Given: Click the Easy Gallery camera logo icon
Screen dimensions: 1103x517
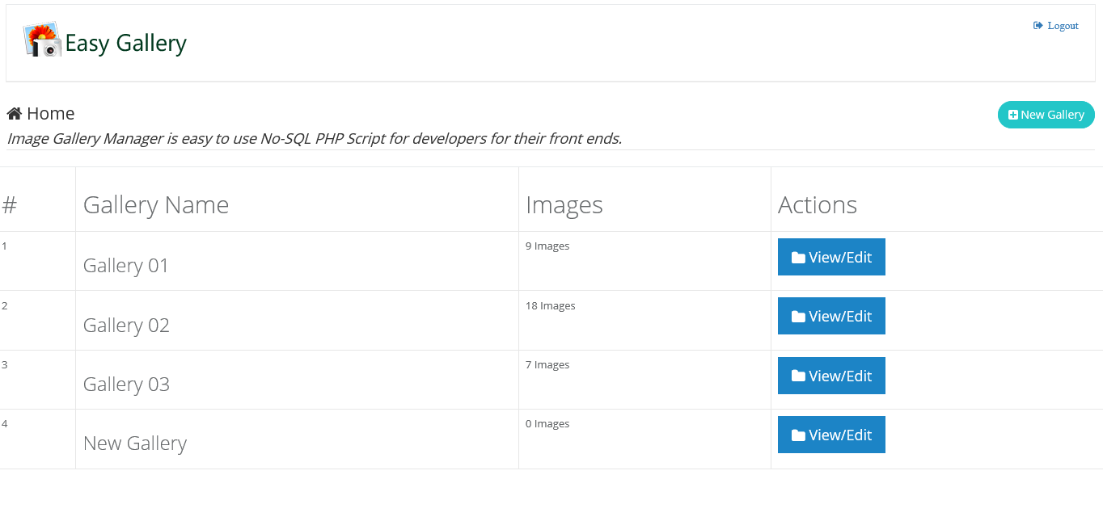Looking at the screenshot, I should (x=42, y=40).
